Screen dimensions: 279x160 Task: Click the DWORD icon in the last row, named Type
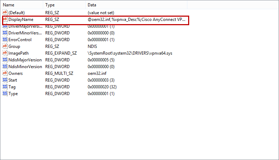5,94
